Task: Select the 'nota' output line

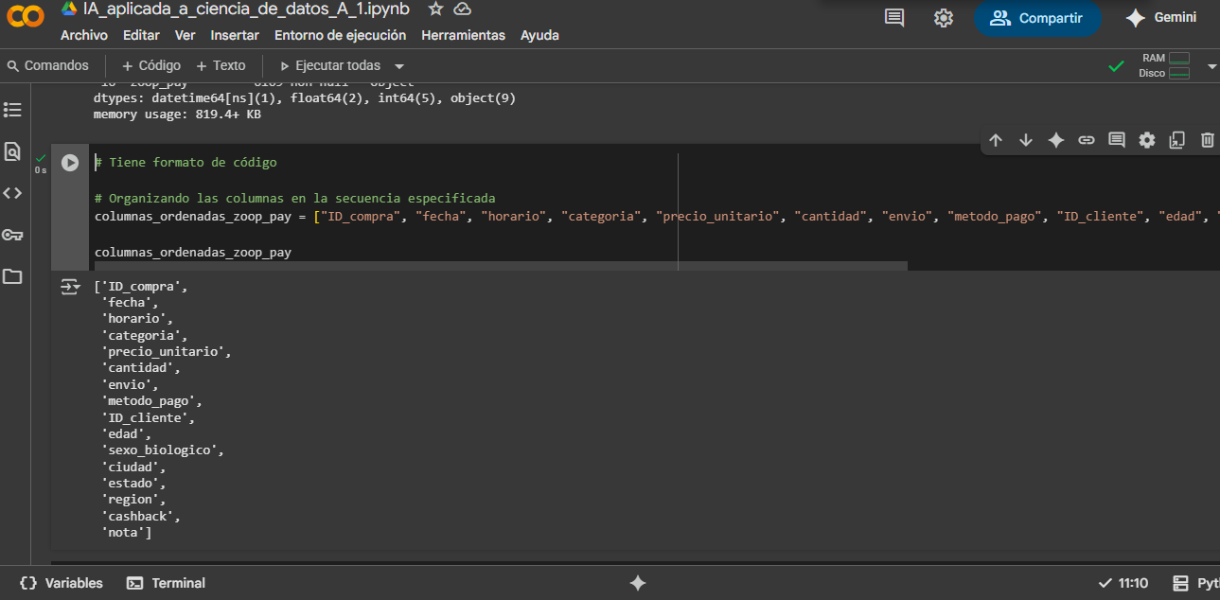Action: [127, 533]
